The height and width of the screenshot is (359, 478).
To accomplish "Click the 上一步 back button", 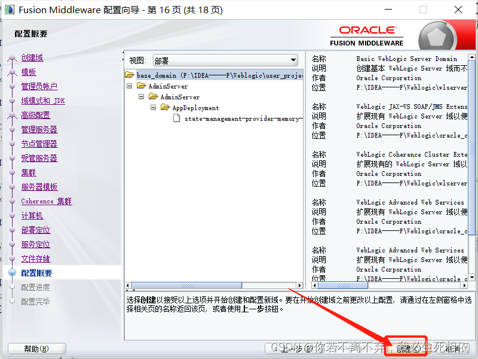I will click(294, 348).
